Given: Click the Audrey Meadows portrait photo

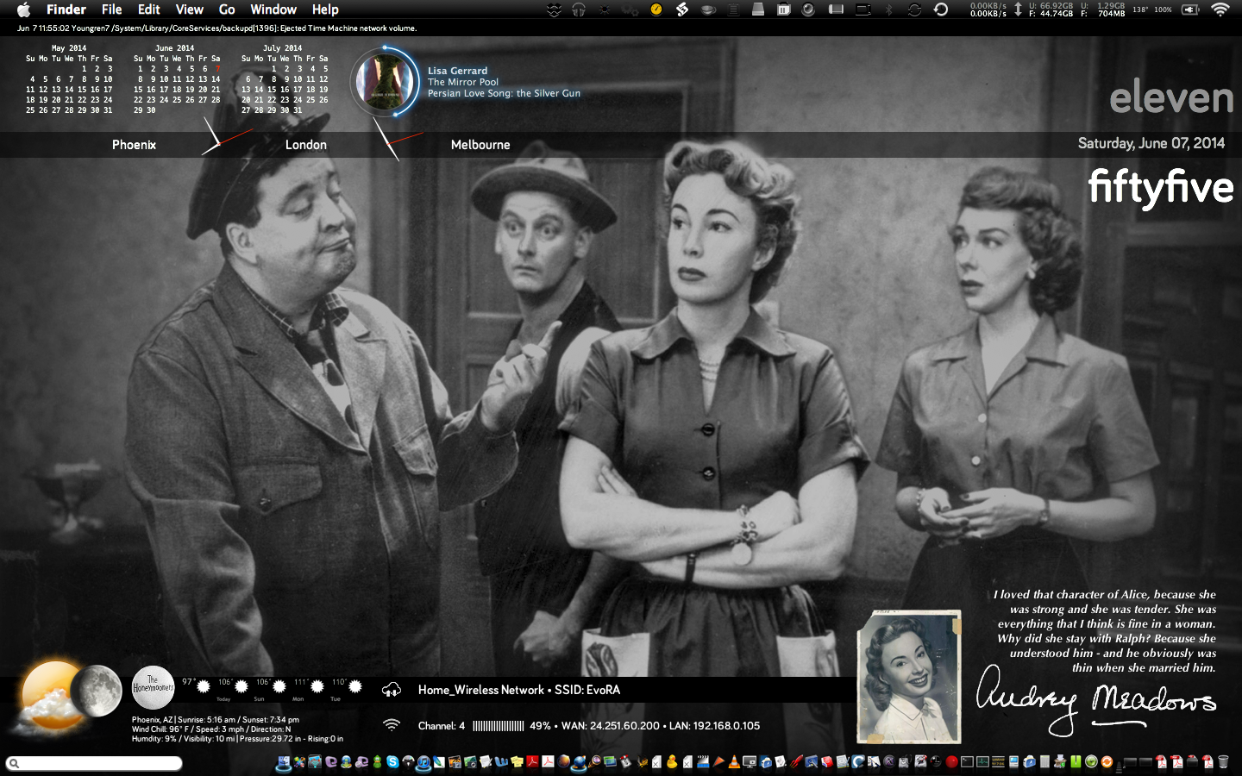Looking at the screenshot, I should [x=909, y=677].
